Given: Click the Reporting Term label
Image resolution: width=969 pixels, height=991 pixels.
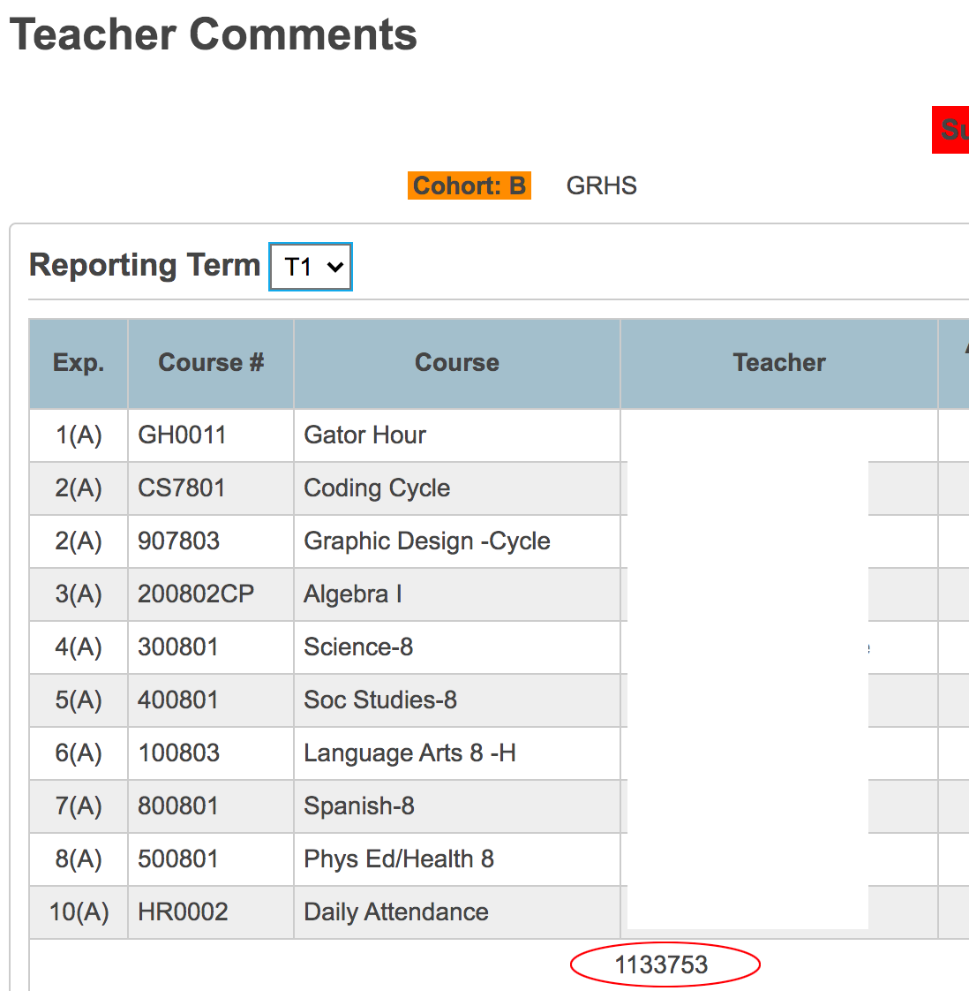Looking at the screenshot, I should (x=145, y=266).
